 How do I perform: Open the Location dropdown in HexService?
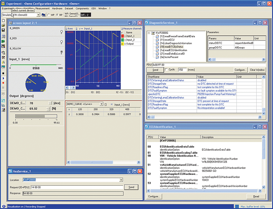[121, 180]
